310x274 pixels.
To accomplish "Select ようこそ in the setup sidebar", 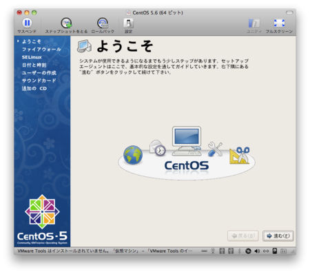I will (x=32, y=41).
